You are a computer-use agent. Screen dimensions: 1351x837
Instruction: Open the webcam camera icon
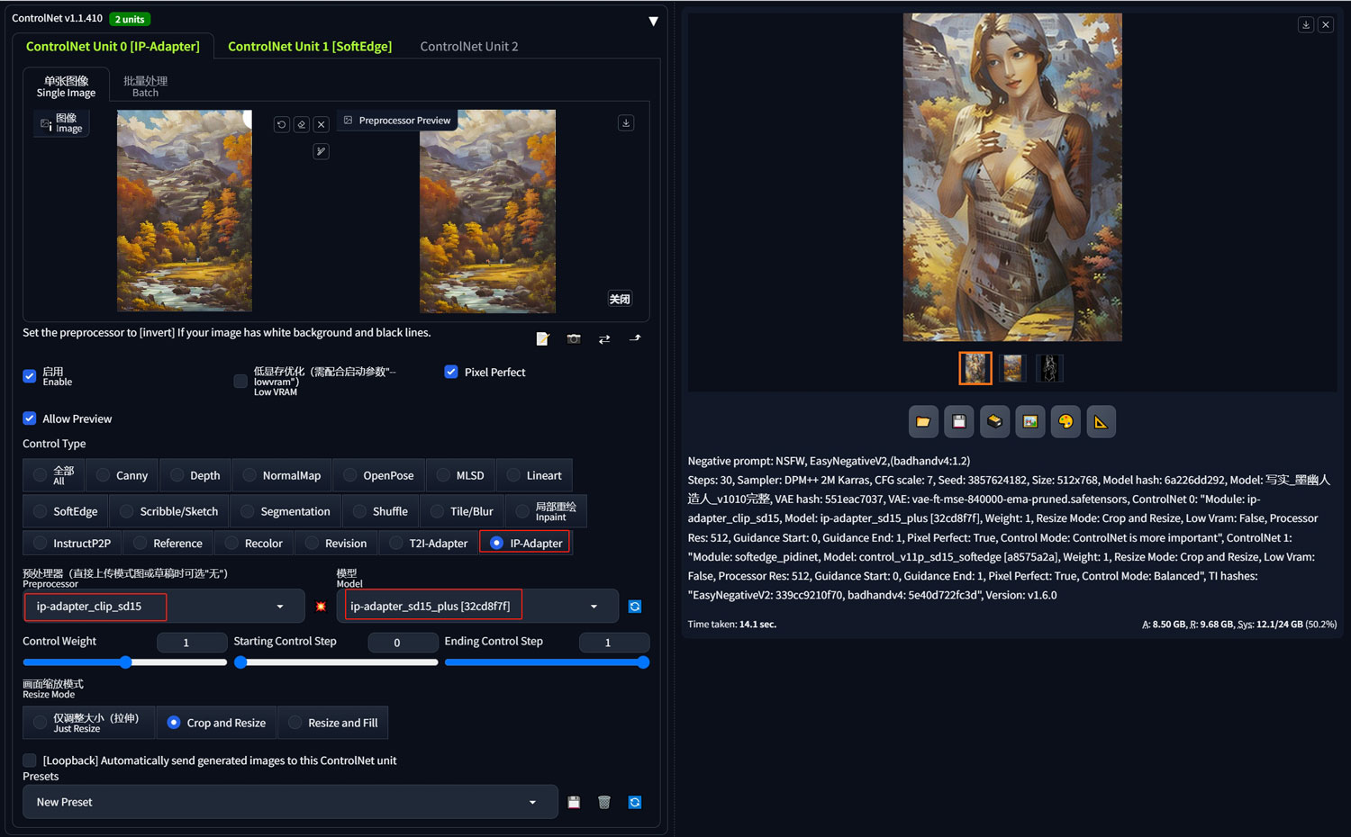[x=574, y=338]
